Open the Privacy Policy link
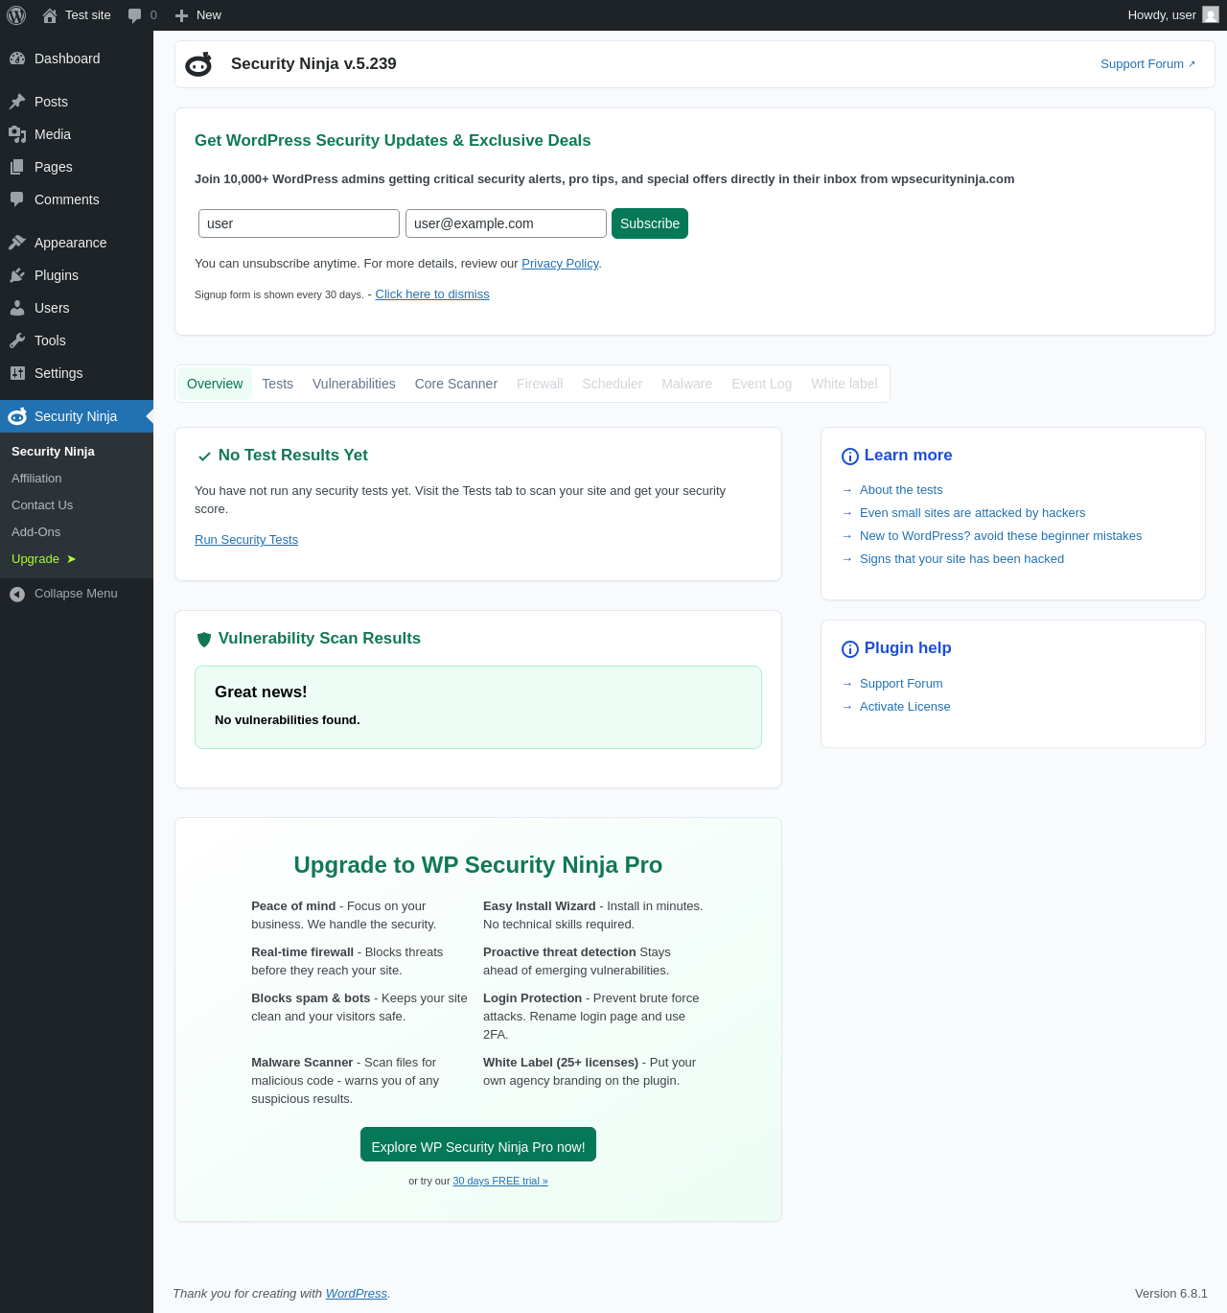The image size is (1227, 1313). pyautogui.click(x=560, y=264)
